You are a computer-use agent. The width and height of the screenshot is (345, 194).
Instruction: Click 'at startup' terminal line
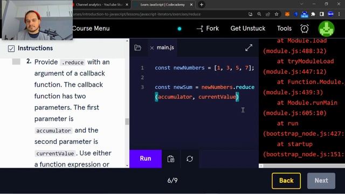coord(294,144)
